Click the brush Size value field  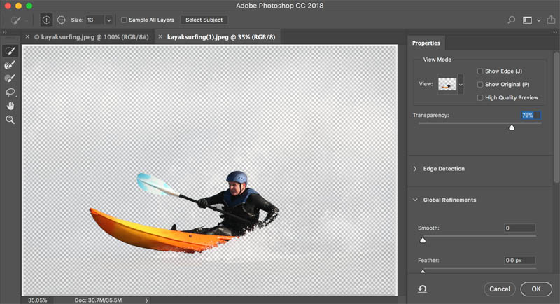95,20
